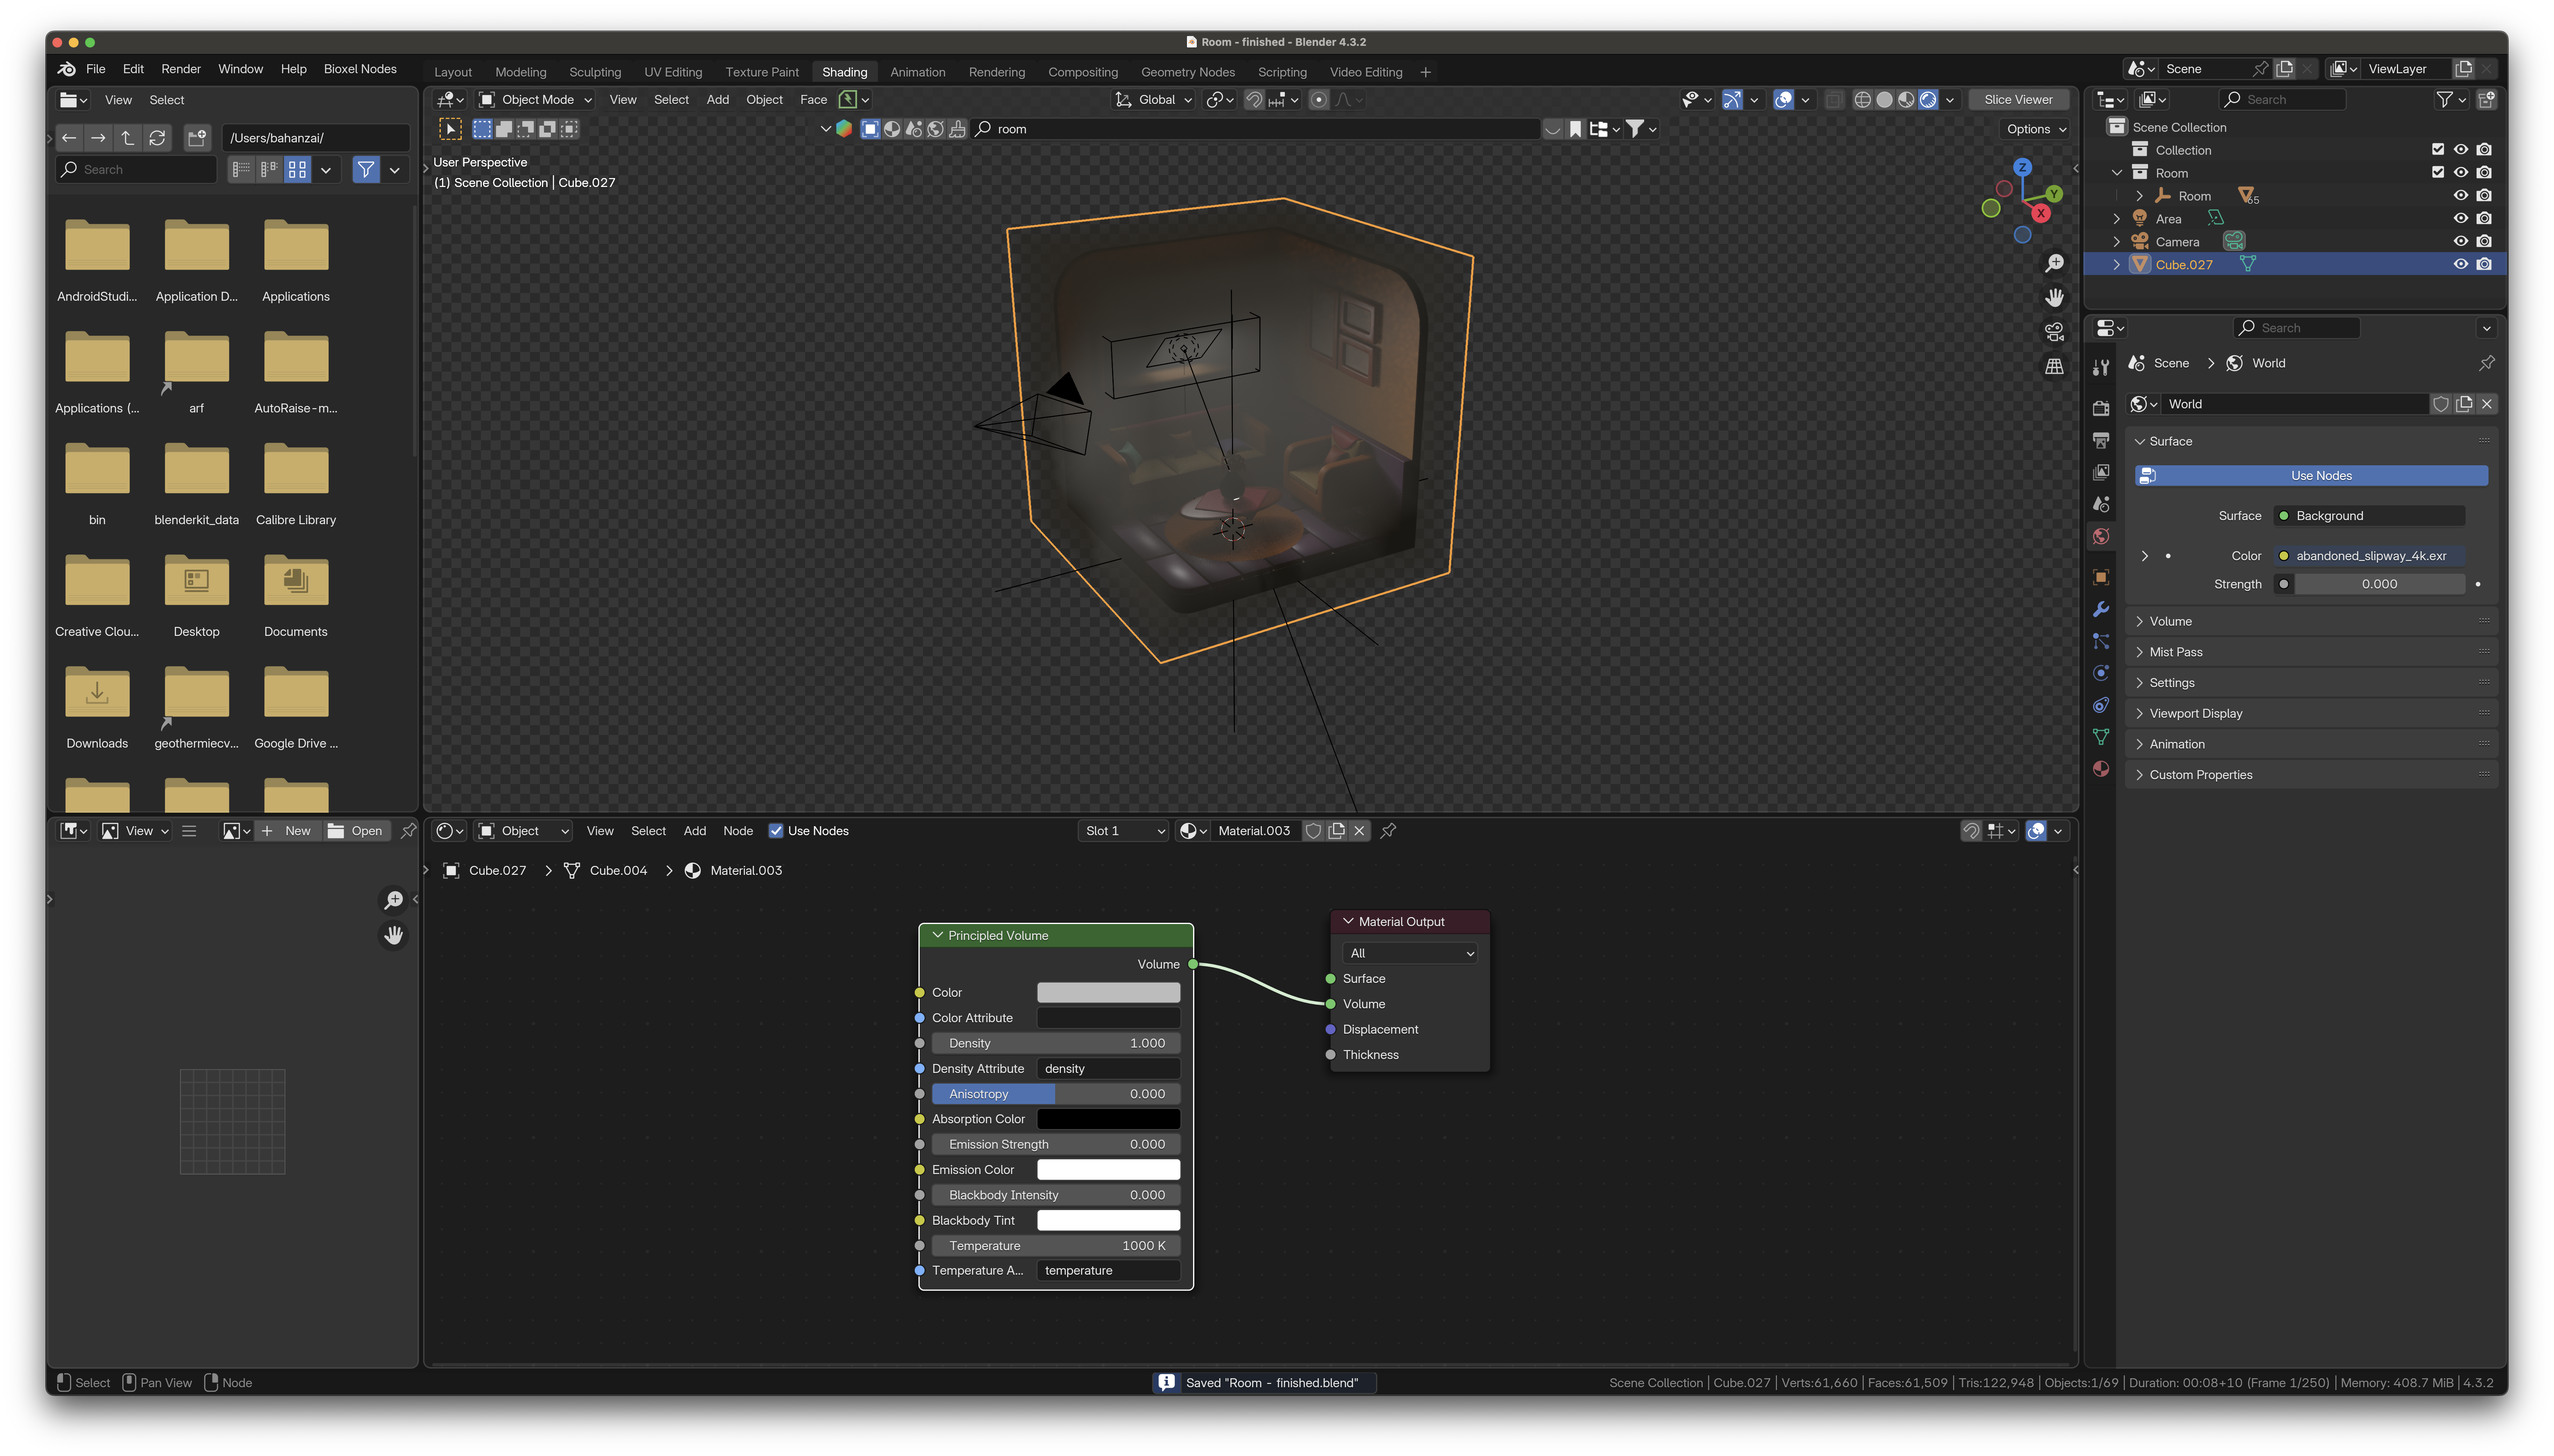
Task: Open the Object Data properties tab
Action: (x=2101, y=737)
